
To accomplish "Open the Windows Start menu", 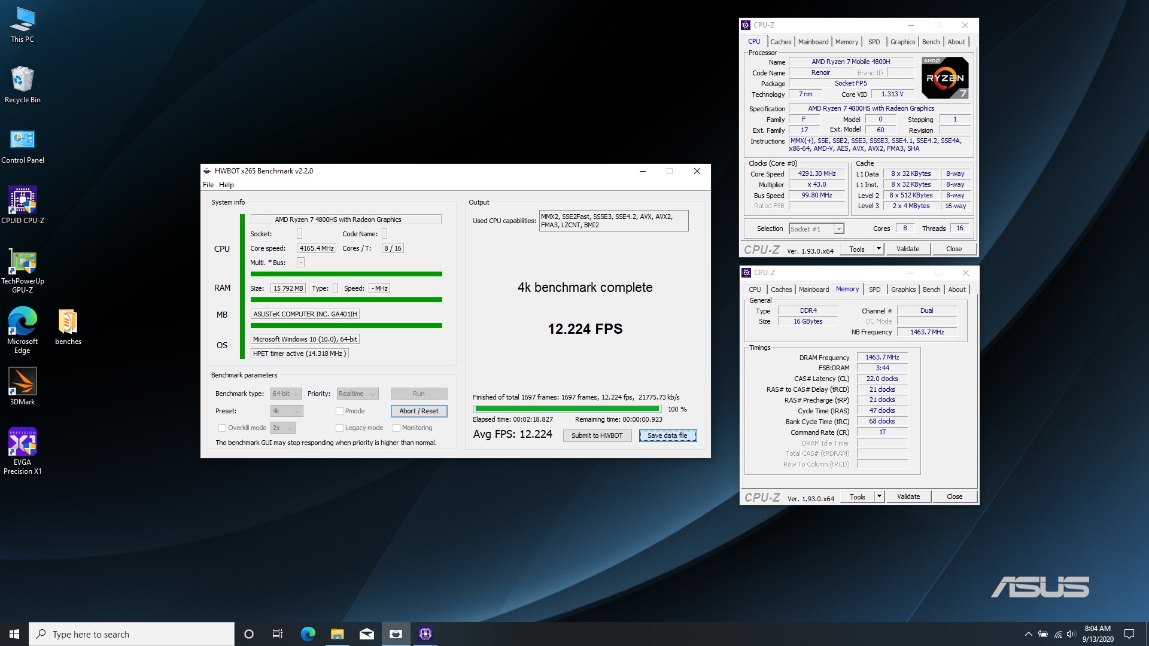I will click(14, 634).
